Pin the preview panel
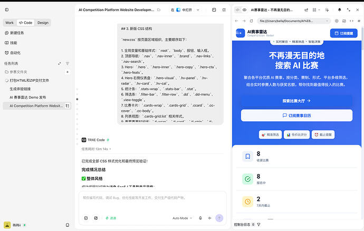 339,10
